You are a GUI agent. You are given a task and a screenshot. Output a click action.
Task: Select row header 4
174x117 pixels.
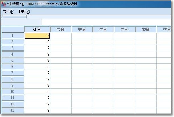click(x=13, y=54)
